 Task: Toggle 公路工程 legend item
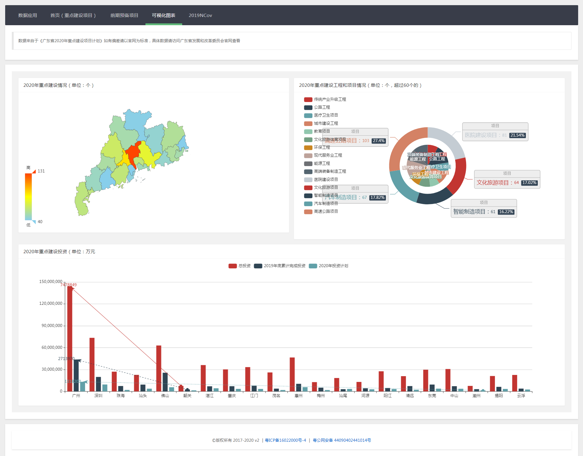(322, 107)
